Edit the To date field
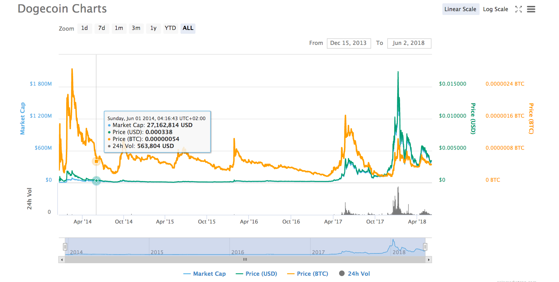 (x=409, y=43)
